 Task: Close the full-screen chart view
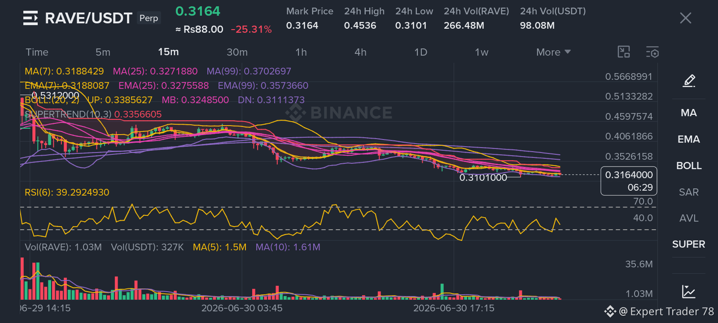click(x=685, y=18)
